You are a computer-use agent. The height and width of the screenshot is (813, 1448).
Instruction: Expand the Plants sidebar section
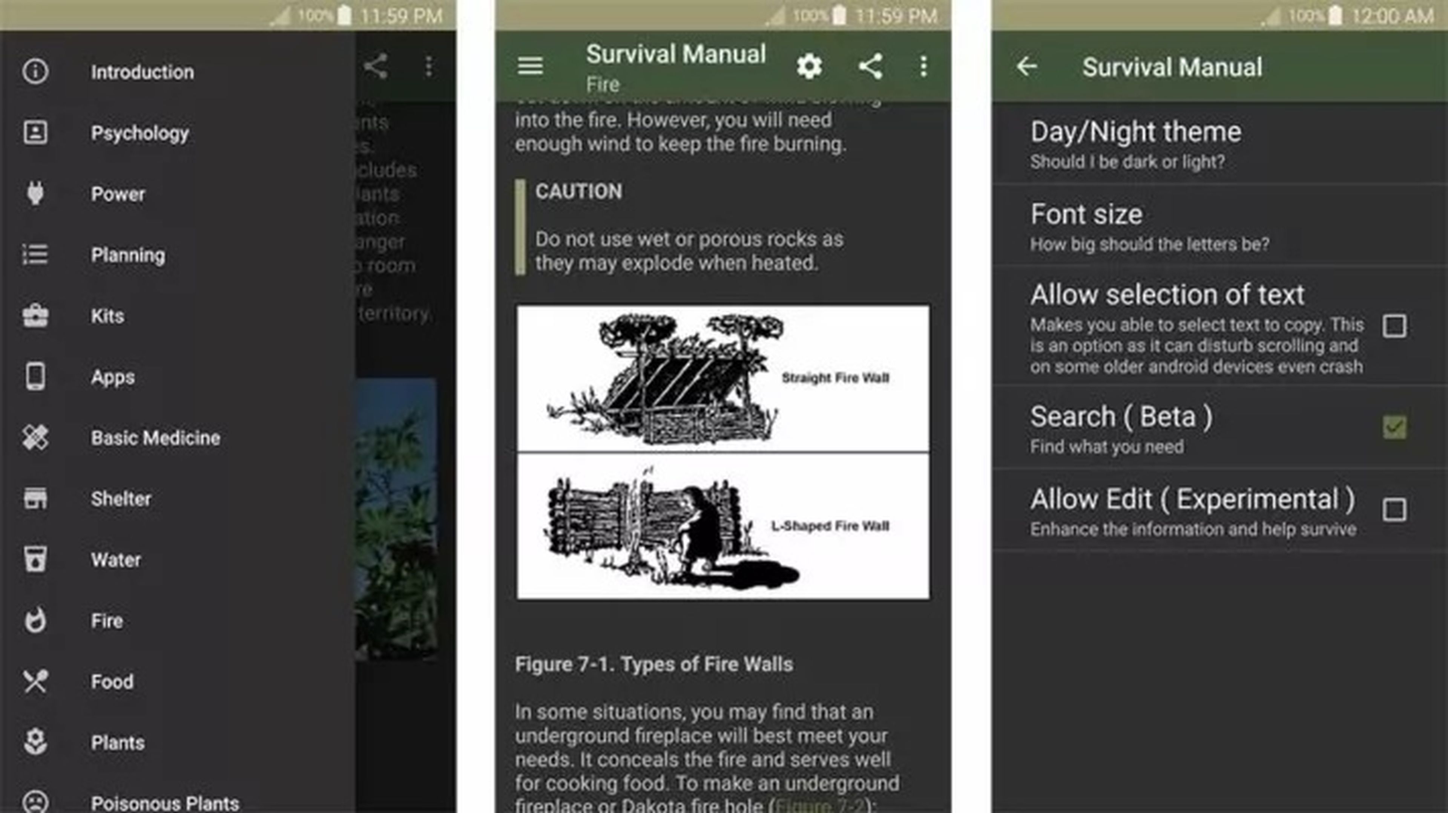(117, 743)
